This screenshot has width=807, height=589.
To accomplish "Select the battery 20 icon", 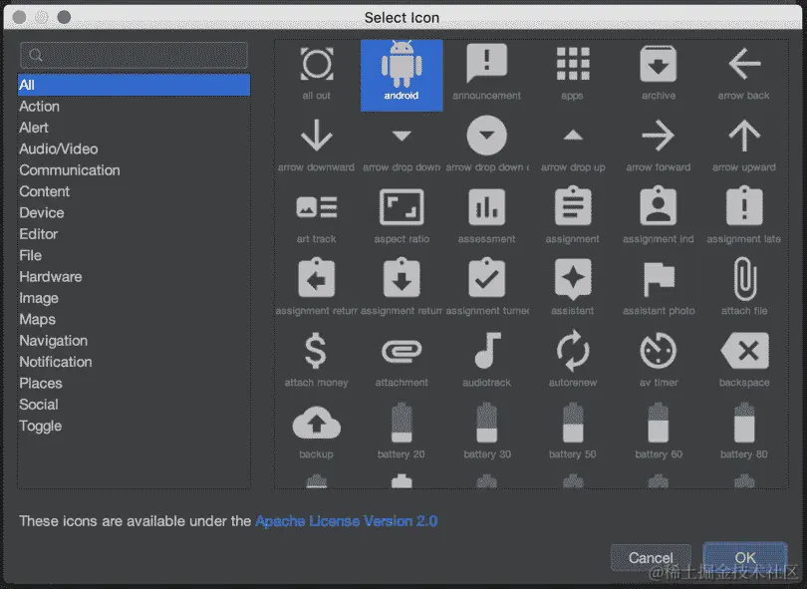I will 402,433.
